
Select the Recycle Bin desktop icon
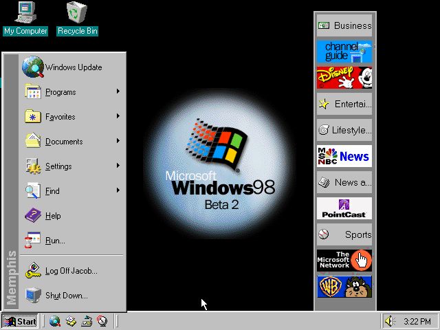pos(77,19)
